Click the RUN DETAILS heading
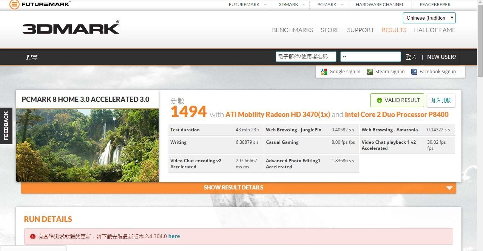The width and height of the screenshot is (483, 251). [x=48, y=219]
